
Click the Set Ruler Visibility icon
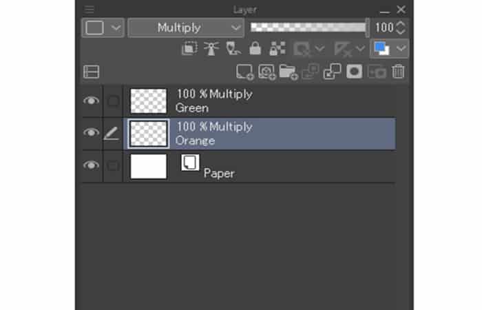click(343, 49)
